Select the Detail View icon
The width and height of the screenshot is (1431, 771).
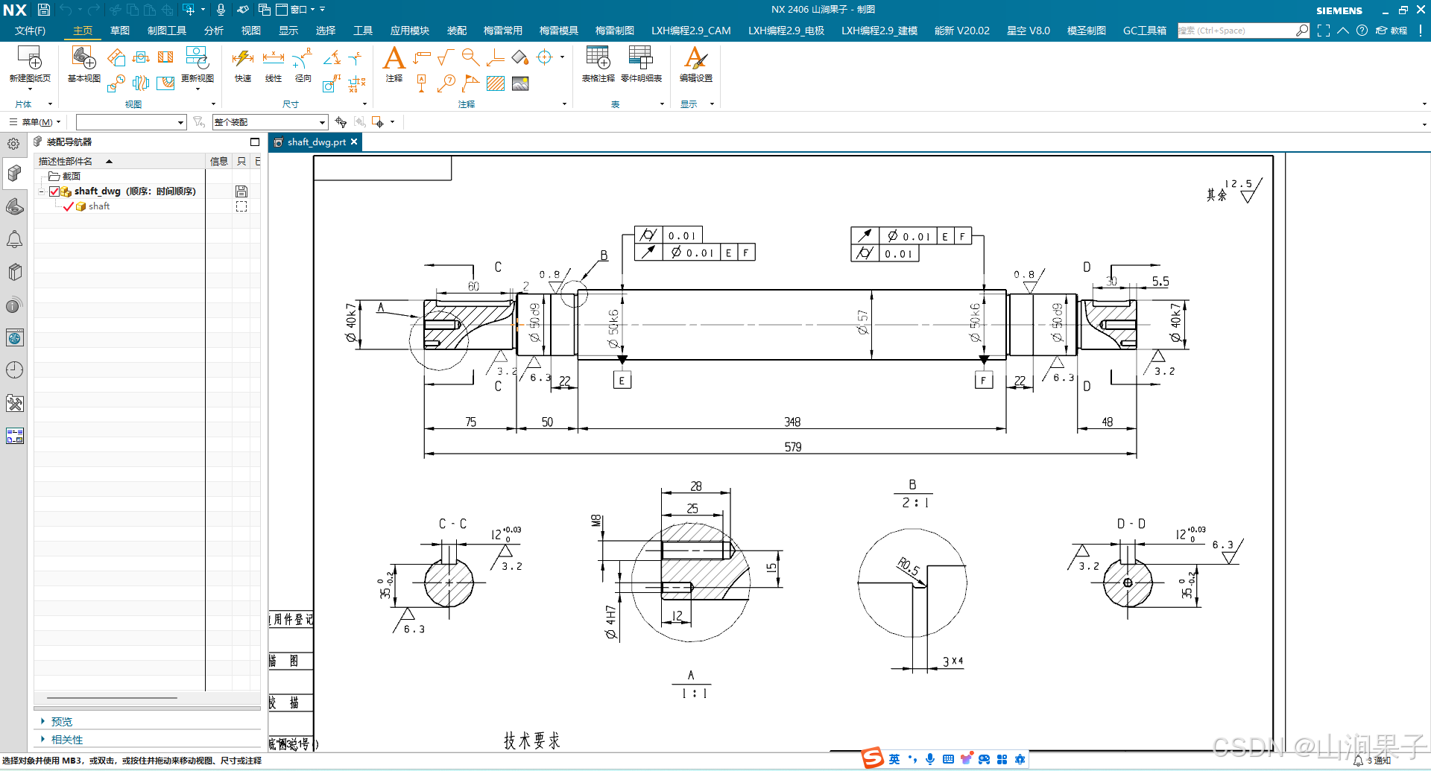click(116, 83)
